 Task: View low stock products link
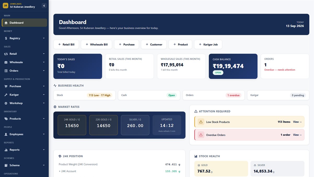click(x=297, y=122)
